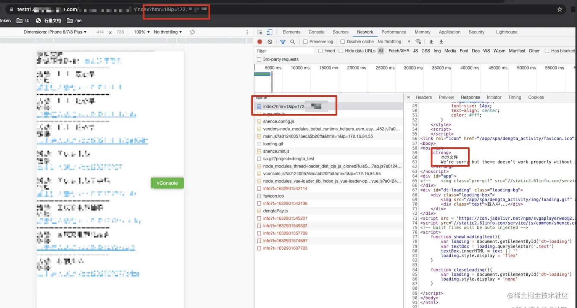
Task: Filter requests by Fetch/XHR type
Action: [x=399, y=51]
